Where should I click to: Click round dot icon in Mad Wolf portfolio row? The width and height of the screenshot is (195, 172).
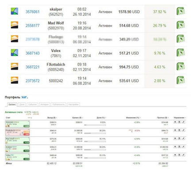[175, 138]
